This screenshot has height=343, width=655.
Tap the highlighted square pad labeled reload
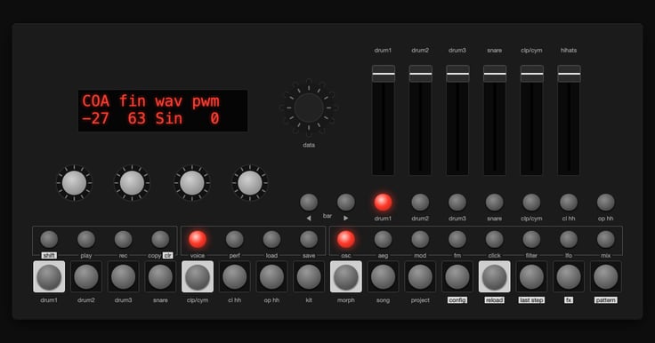[495, 276]
